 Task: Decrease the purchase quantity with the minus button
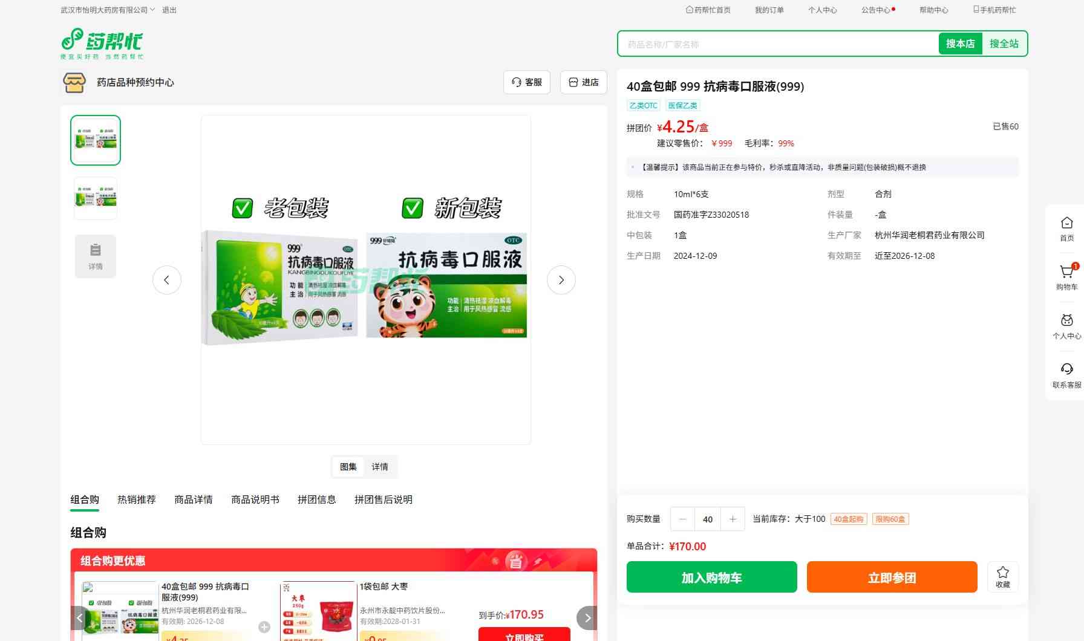coord(683,519)
